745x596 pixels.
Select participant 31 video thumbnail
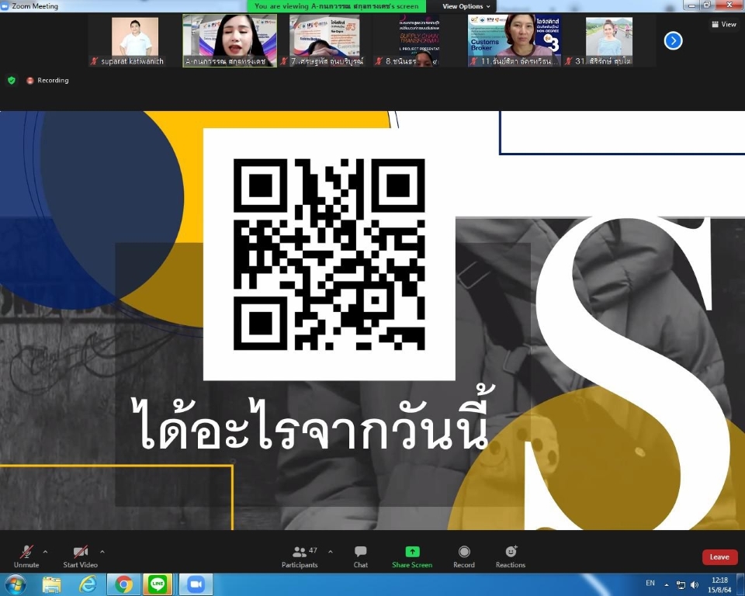coord(609,40)
